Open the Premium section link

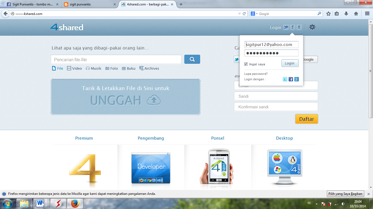[84, 138]
